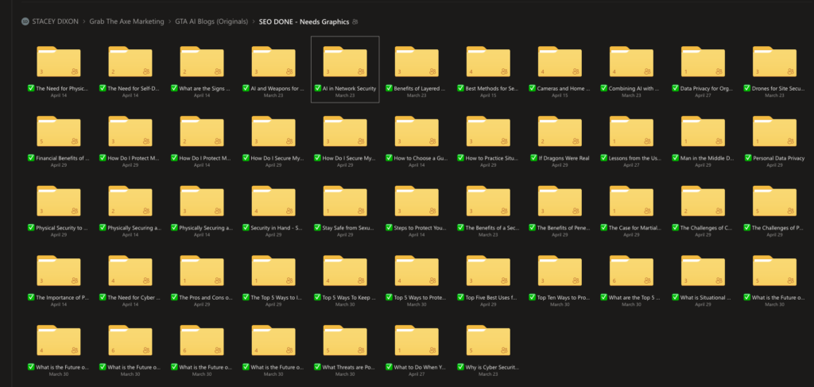This screenshot has height=387, width=814.
Task: Open the 'The Need for Self-D...' folder icon
Action: (130, 62)
